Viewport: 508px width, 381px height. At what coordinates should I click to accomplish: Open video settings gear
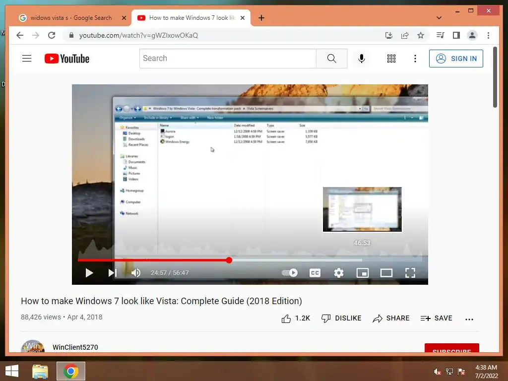click(x=338, y=273)
